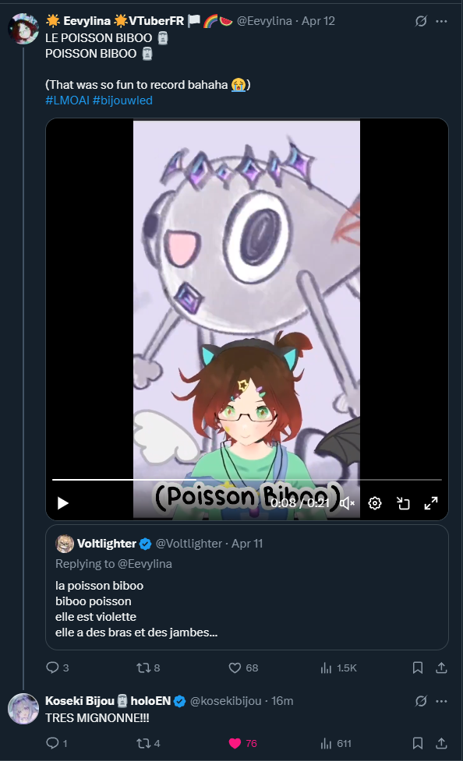Open the #LMOAI hashtag
Viewport: 463px width, 761px height.
coord(67,100)
